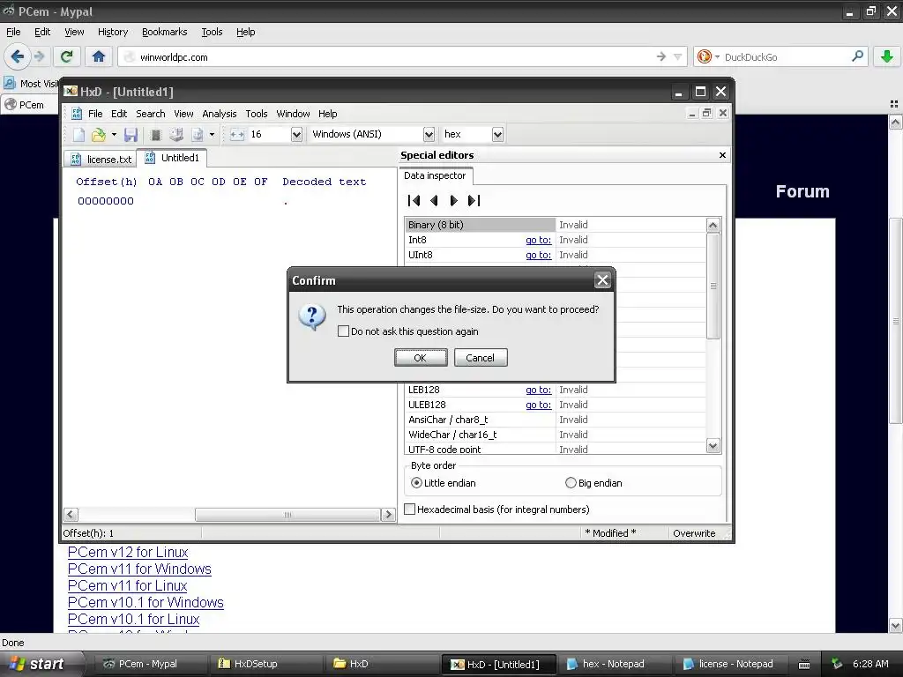Click the open disk icon in HxD toolbar
Image resolution: width=903 pixels, height=677 pixels.
point(176,135)
